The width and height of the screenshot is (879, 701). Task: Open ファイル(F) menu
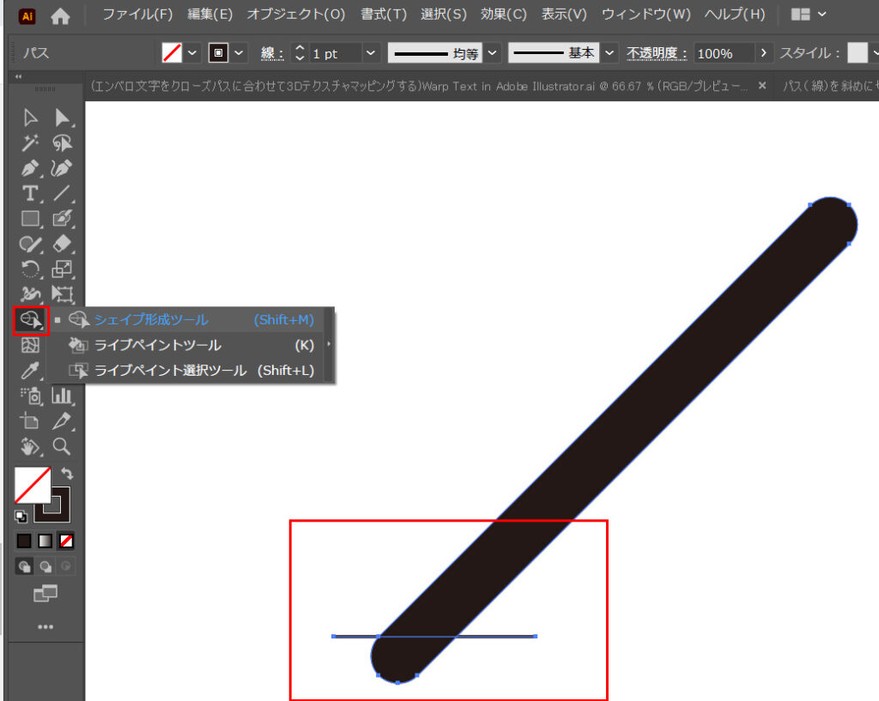click(137, 15)
